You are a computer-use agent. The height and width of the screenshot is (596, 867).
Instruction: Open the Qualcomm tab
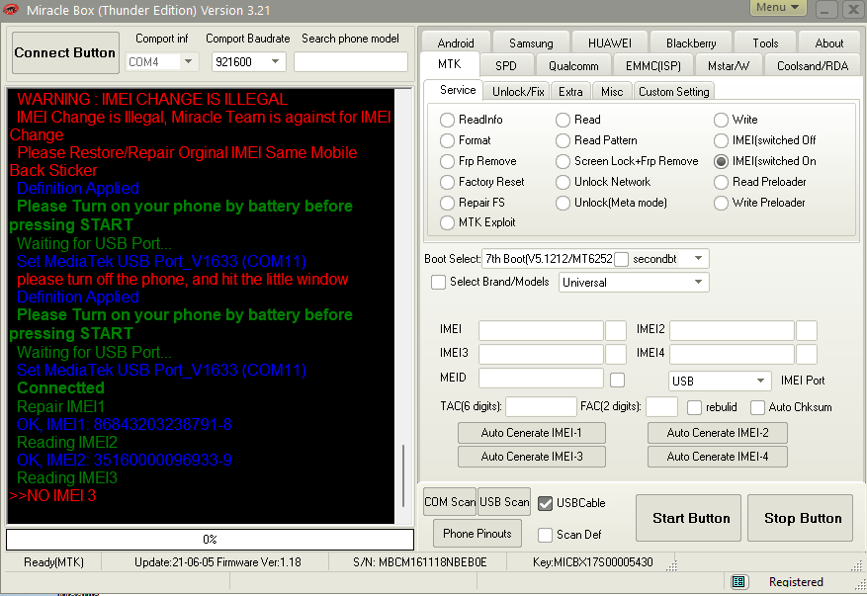(573, 66)
